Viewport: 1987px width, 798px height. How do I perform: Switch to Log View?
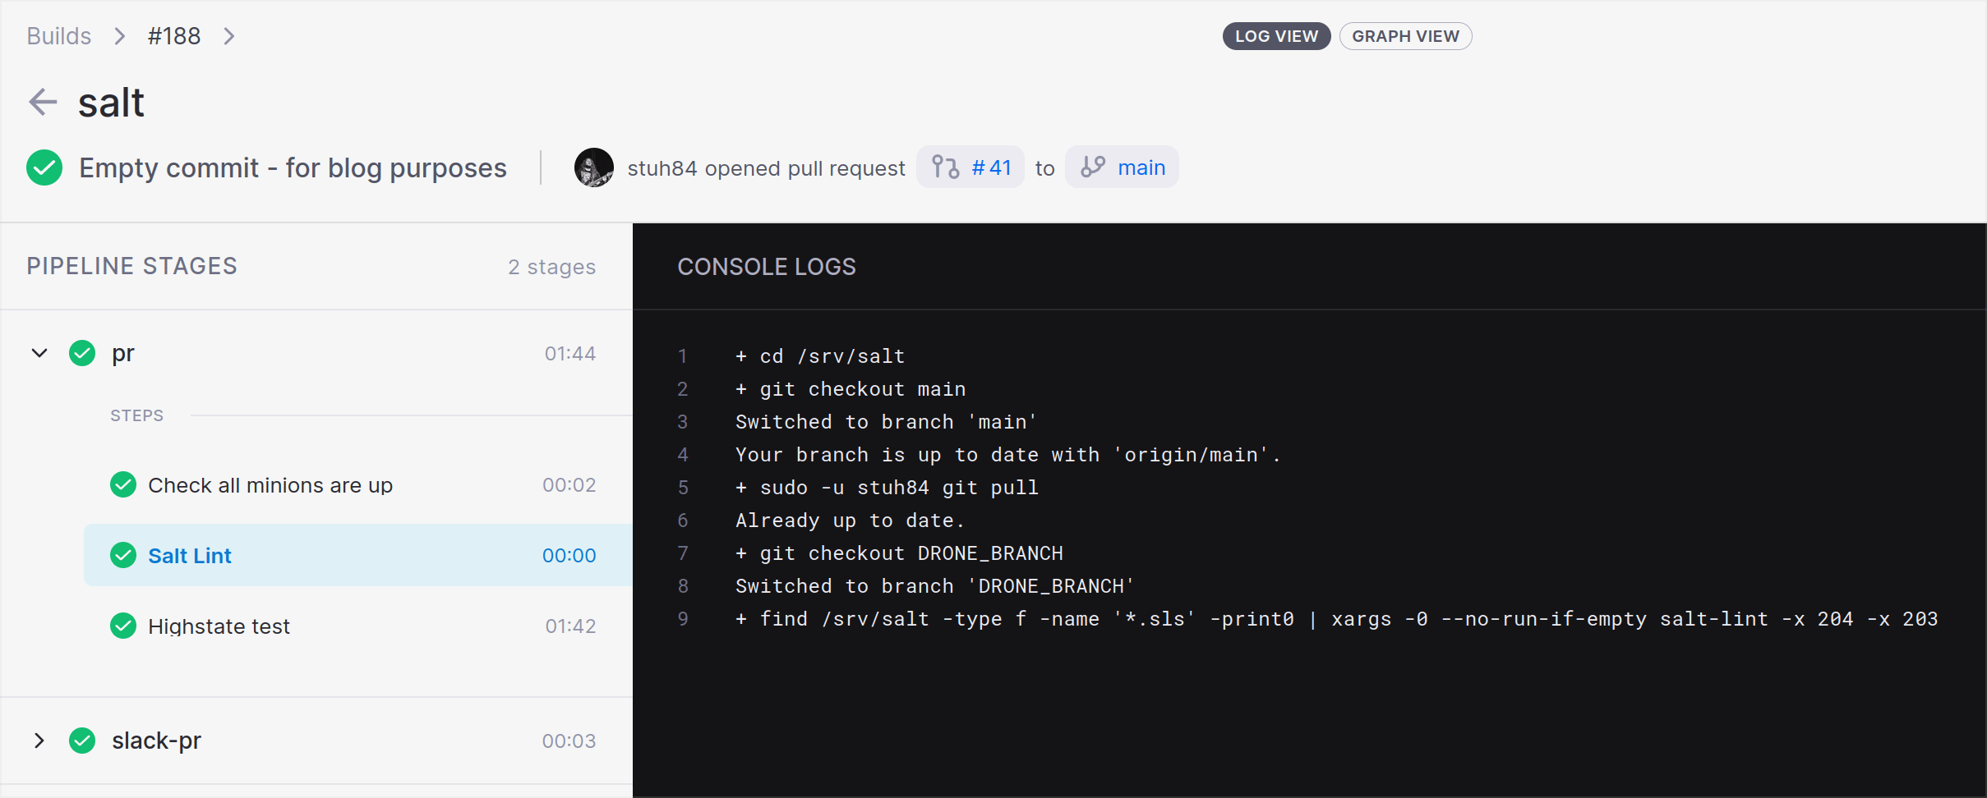pyautogui.click(x=1275, y=36)
